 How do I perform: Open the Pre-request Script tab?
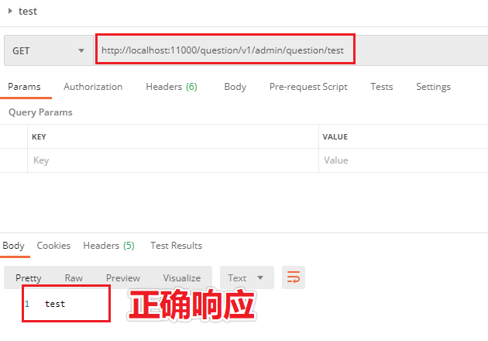point(308,87)
